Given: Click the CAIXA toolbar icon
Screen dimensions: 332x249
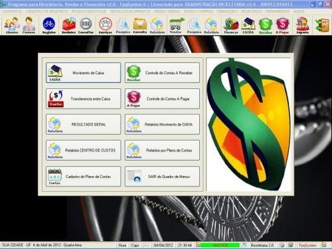Looking at the screenshot, I should click(248, 25).
